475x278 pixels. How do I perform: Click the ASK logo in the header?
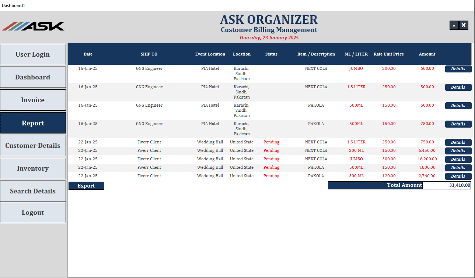(33, 26)
